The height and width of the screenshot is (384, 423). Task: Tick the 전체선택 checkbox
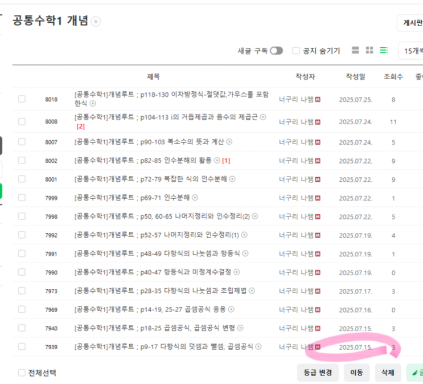(22, 373)
